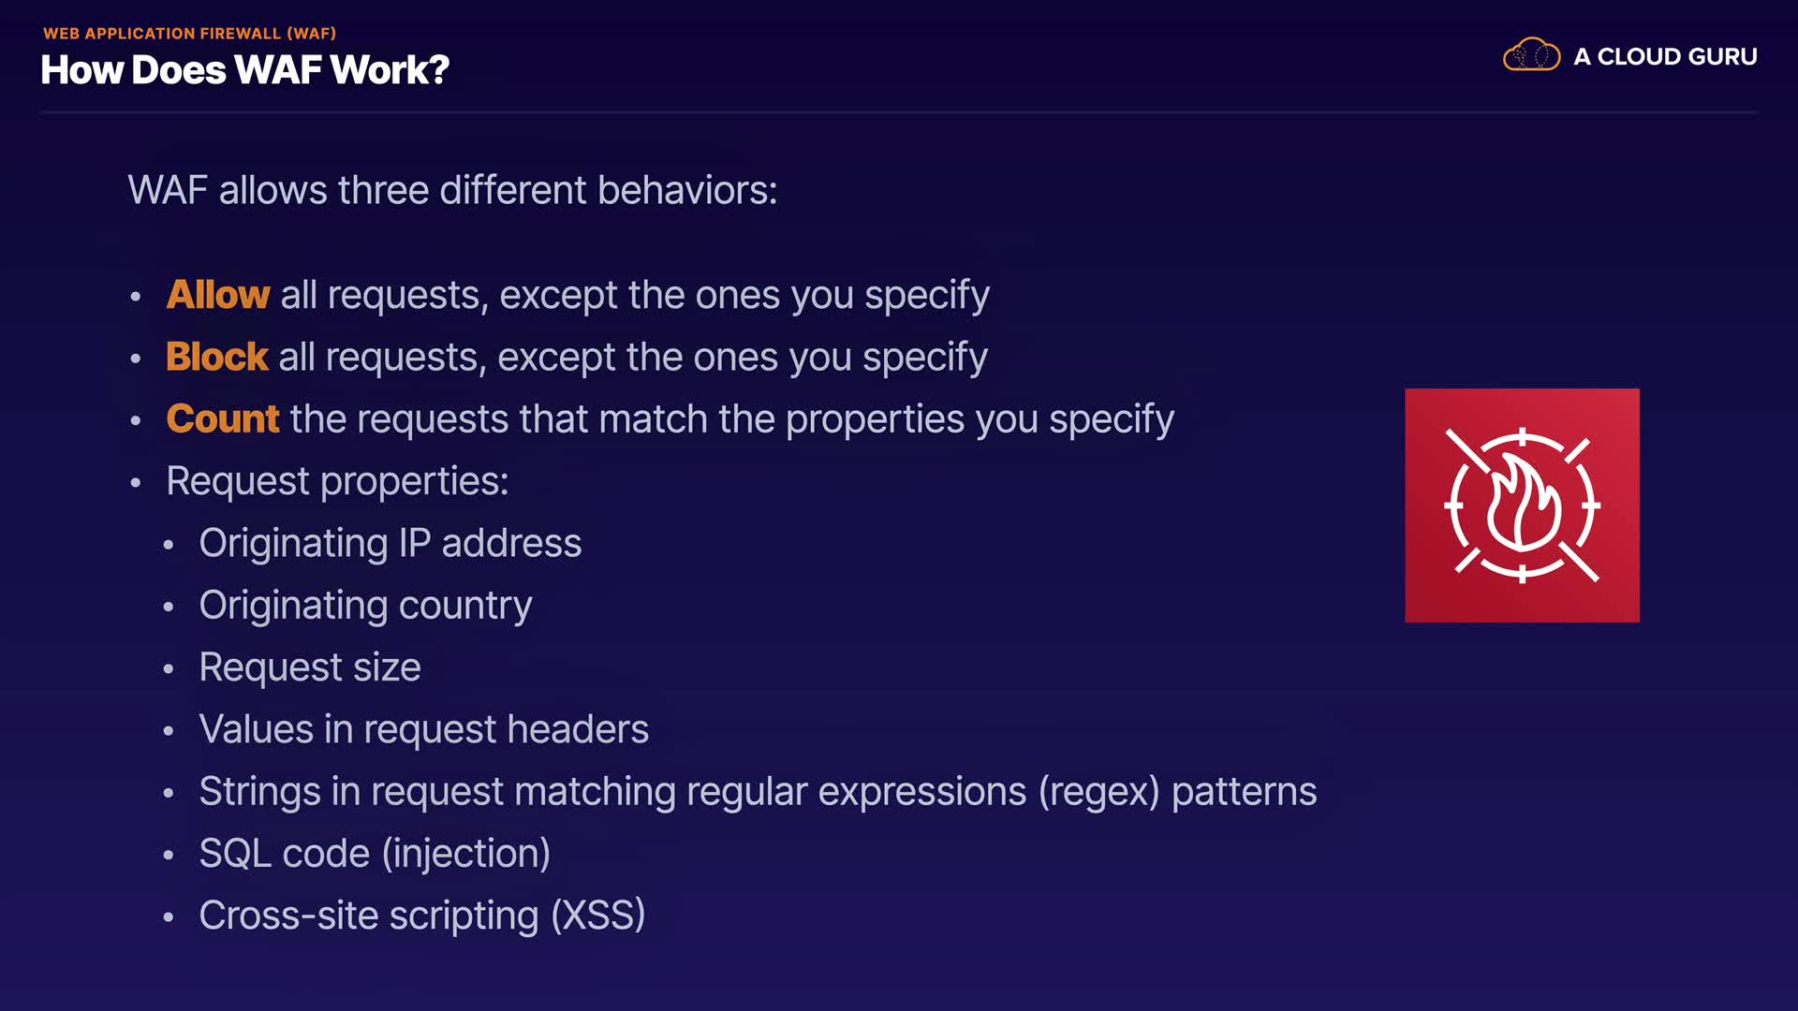1798x1011 pixels.
Task: Click 'WAF allows three different behaviors' line
Action: click(x=452, y=190)
